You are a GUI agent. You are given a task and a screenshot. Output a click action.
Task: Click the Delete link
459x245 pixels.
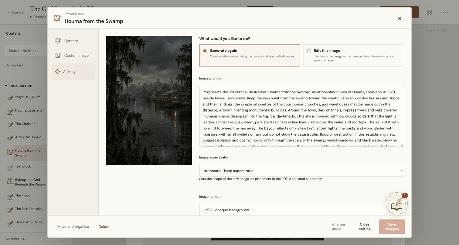(x=104, y=226)
